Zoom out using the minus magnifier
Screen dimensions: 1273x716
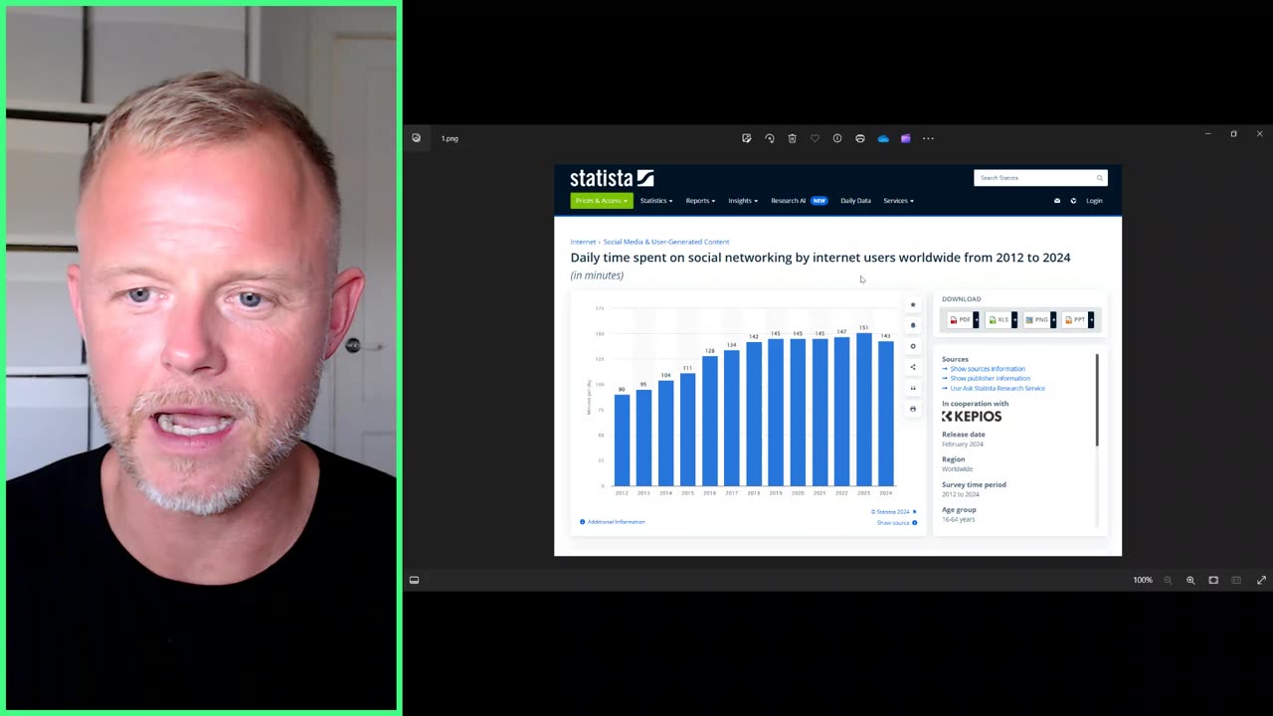tap(1168, 580)
